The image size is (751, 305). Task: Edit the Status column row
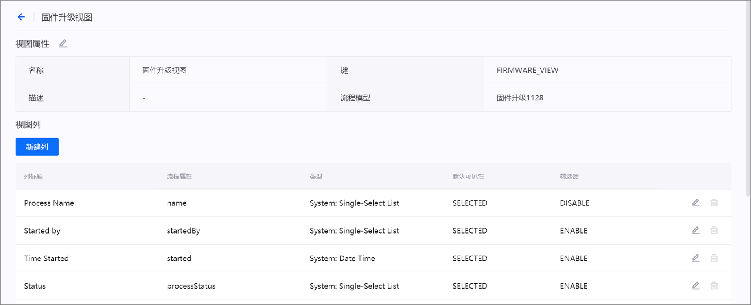(x=696, y=286)
